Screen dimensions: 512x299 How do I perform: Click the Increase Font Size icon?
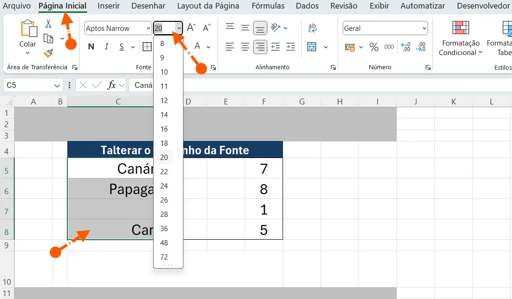(190, 28)
